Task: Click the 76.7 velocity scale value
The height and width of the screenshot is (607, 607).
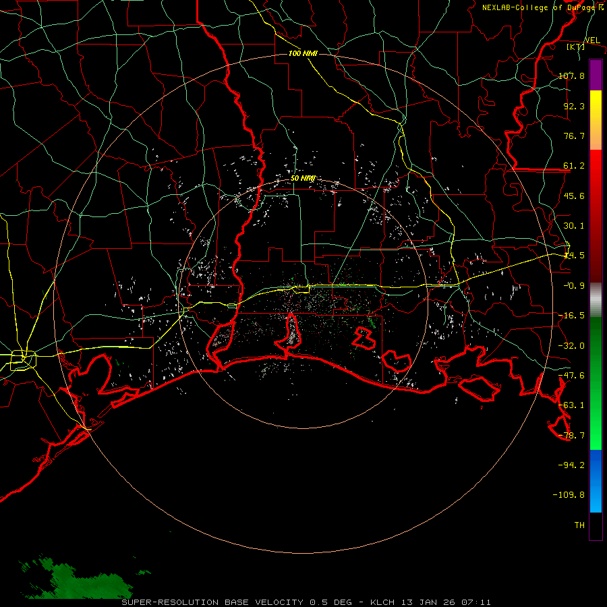Action: click(x=574, y=136)
